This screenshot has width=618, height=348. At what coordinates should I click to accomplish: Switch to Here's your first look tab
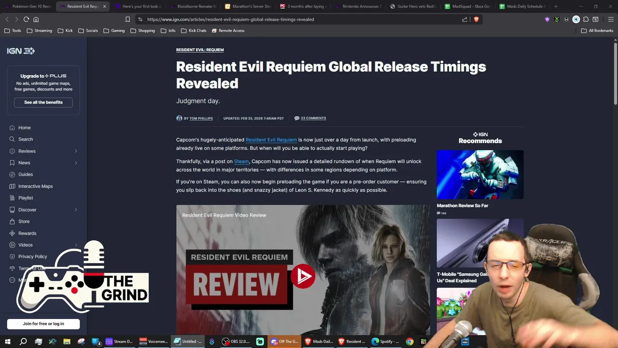138,6
